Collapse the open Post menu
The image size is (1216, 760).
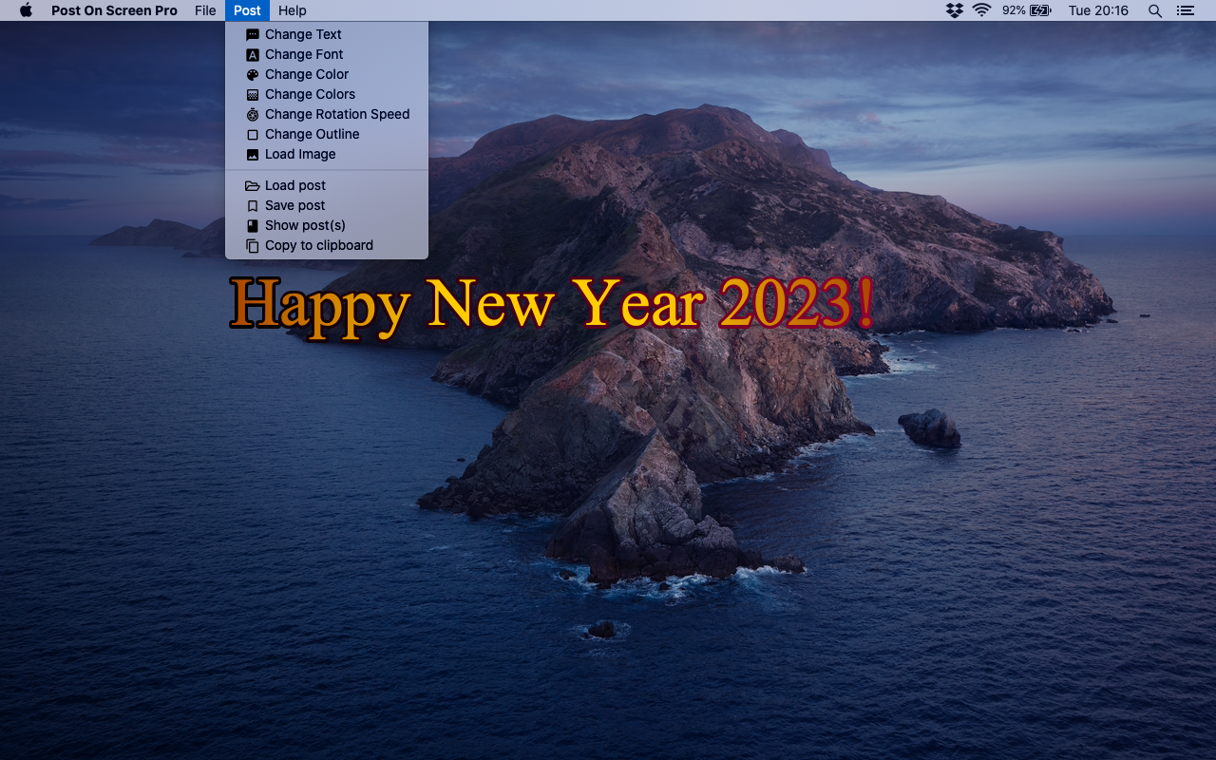point(247,10)
